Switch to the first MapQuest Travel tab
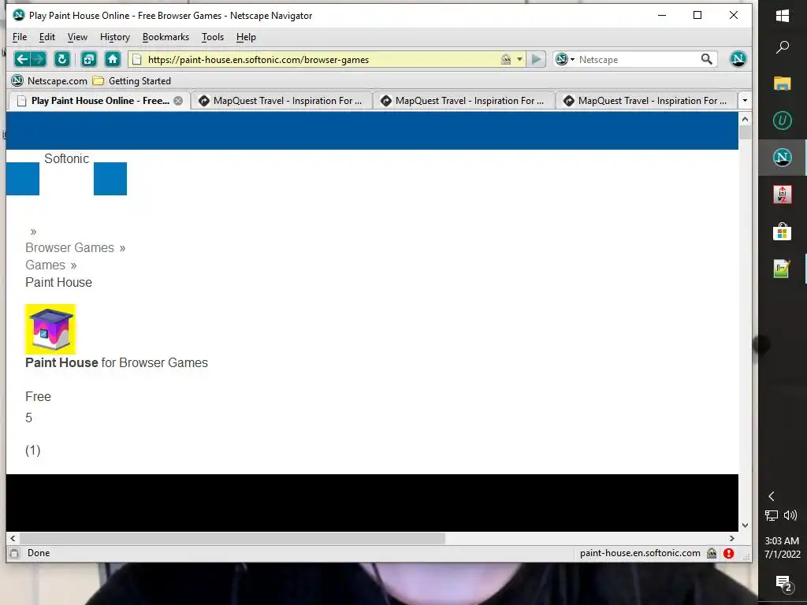Screen dimensions: 807x605 tap(281, 101)
